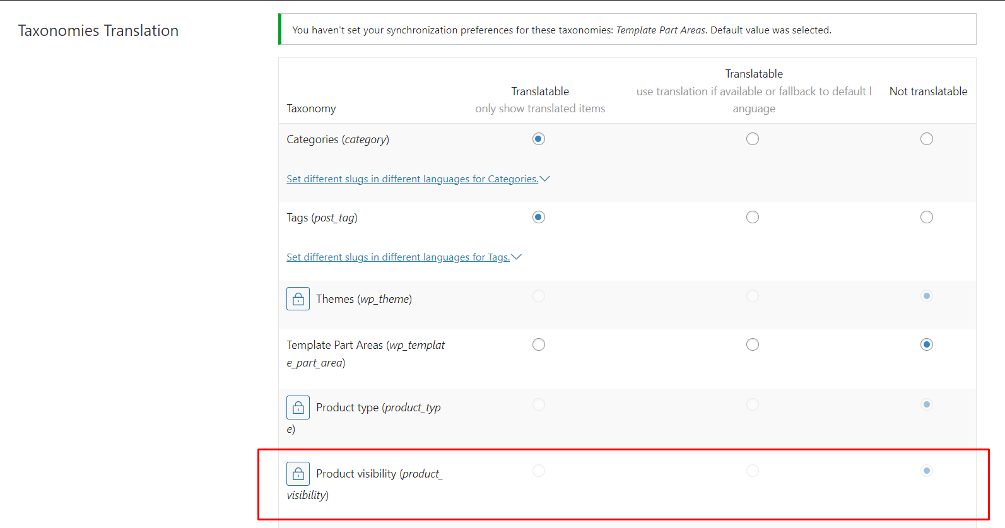Click the lock icon beside Product type

coord(298,408)
